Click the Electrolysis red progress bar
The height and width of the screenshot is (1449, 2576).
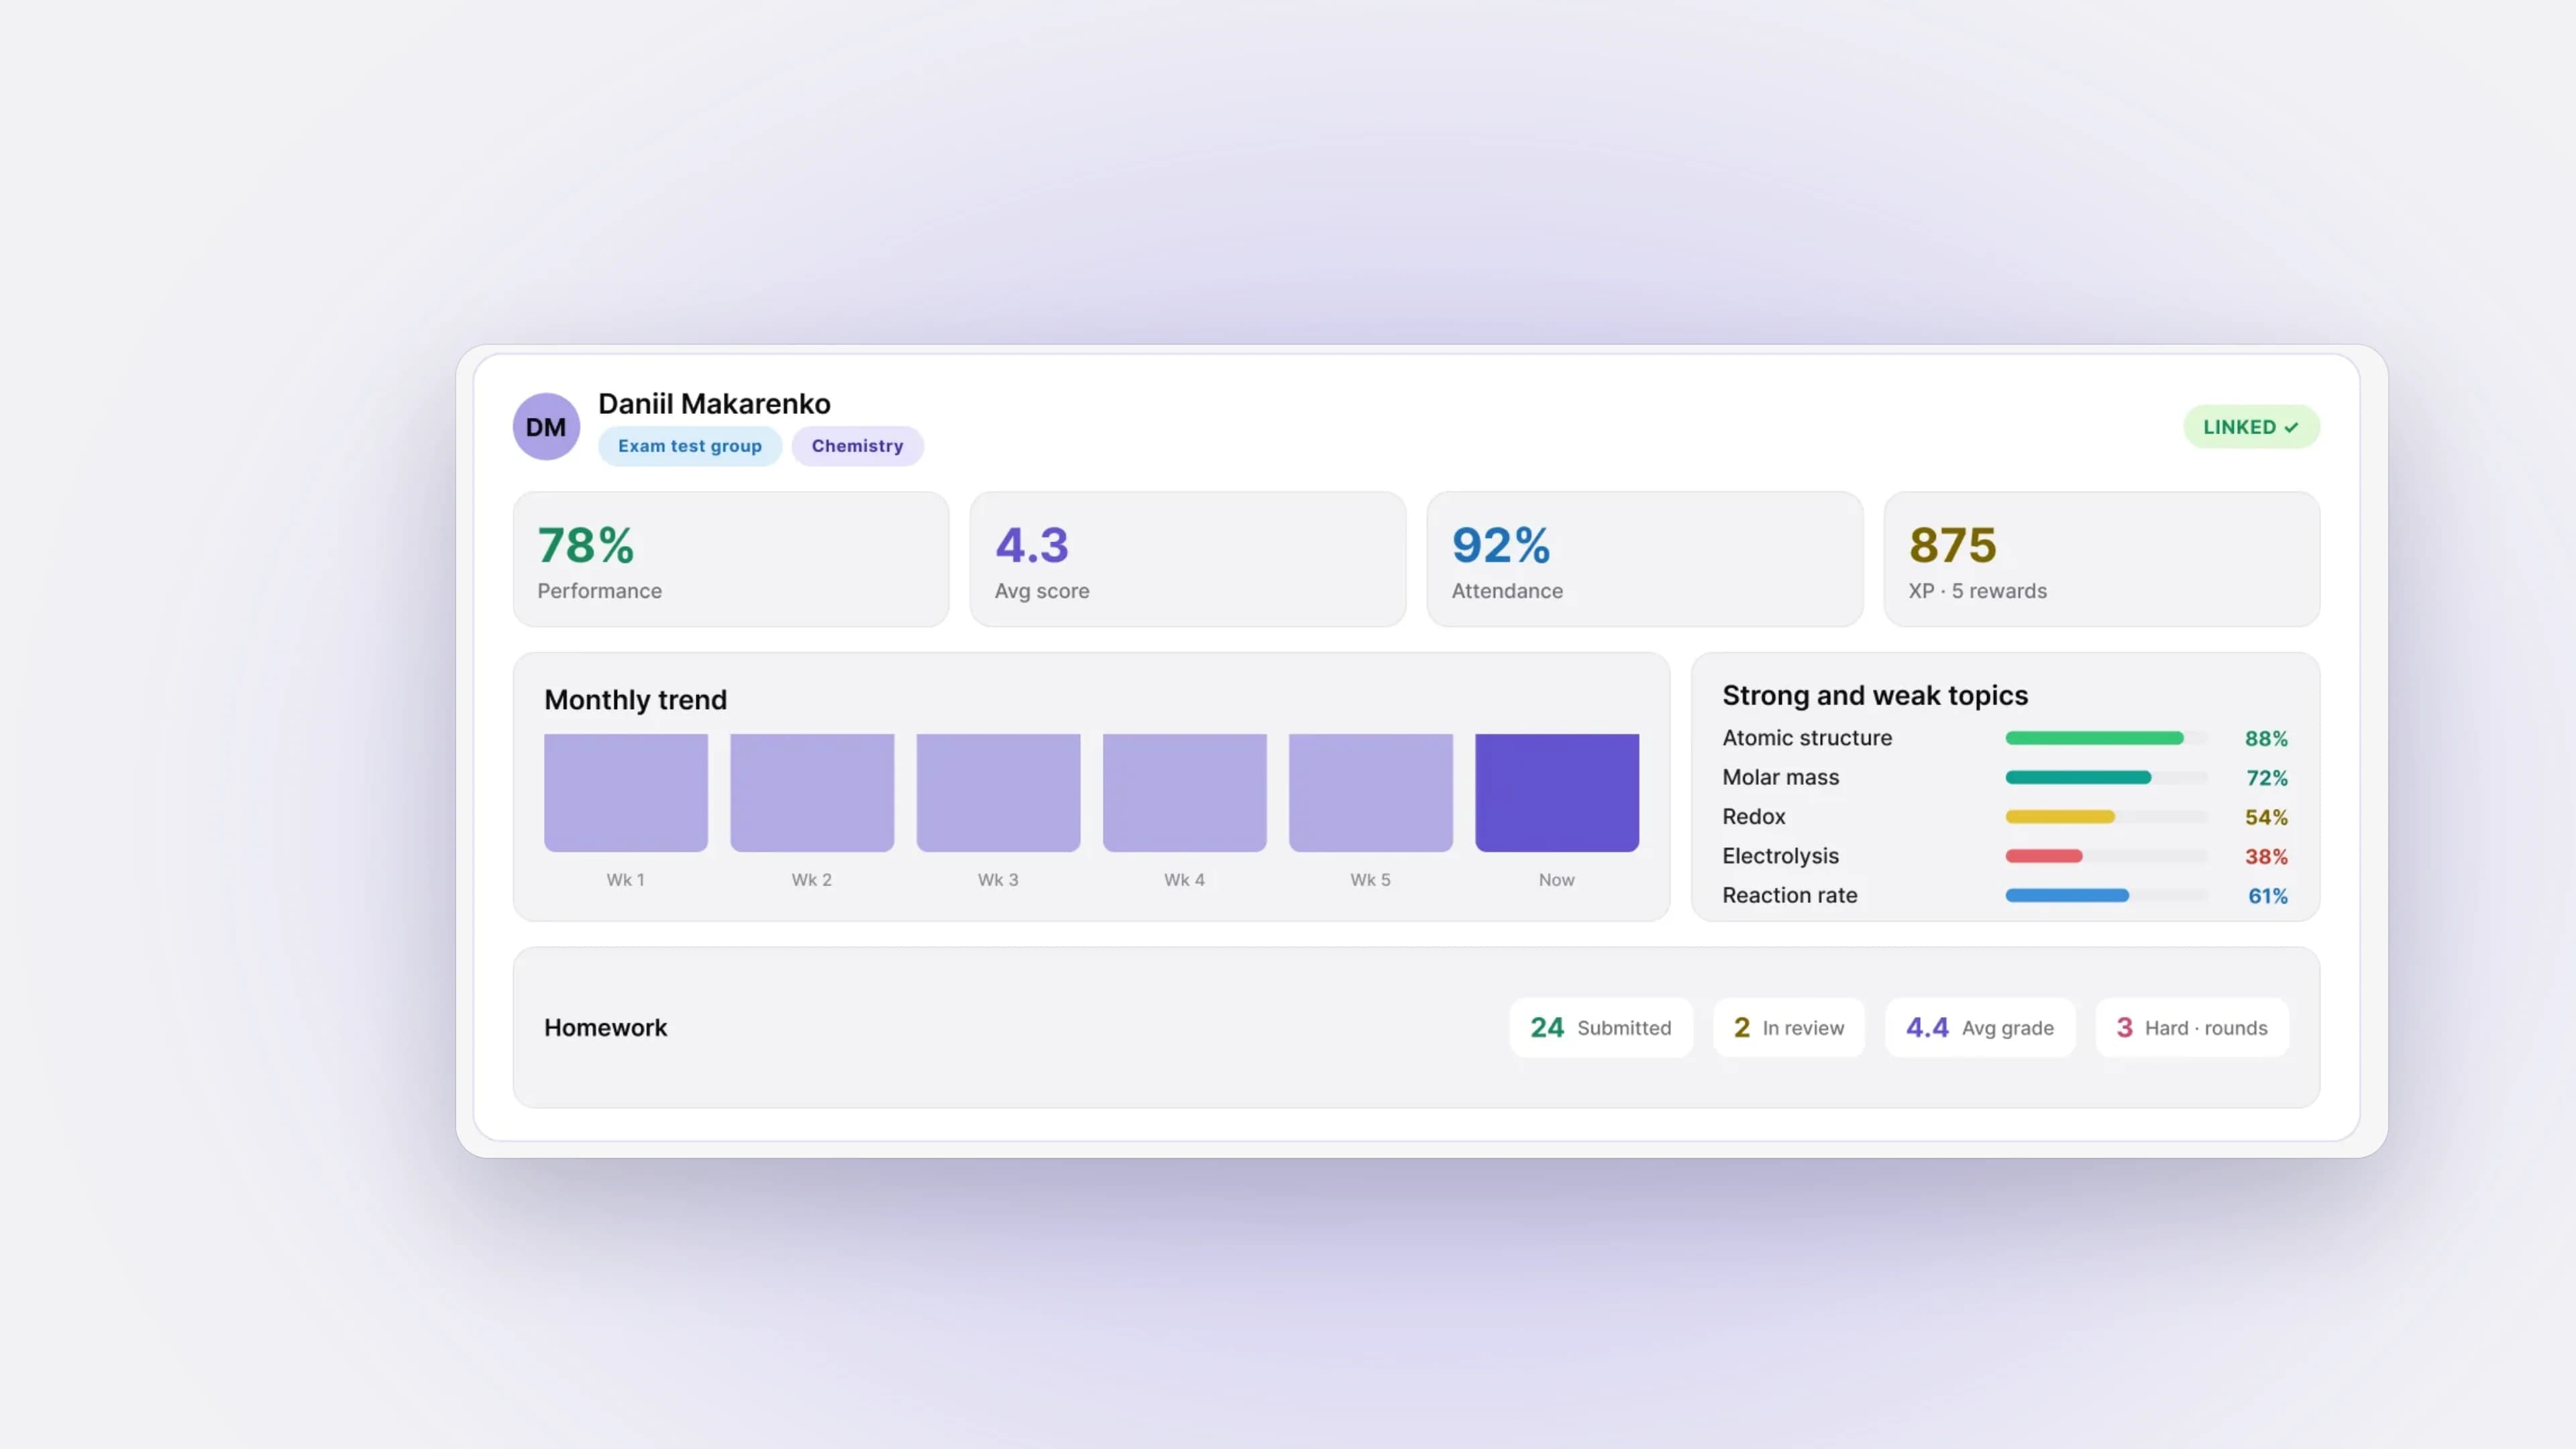tap(2106, 856)
